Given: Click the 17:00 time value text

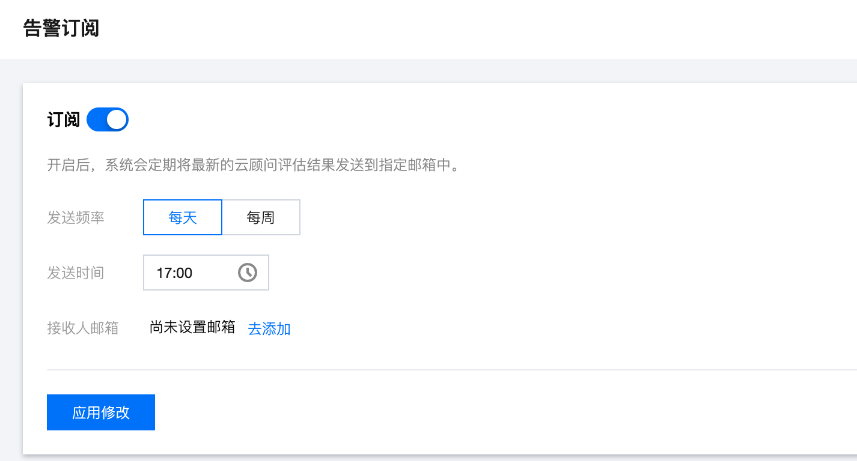Looking at the screenshot, I should (174, 273).
